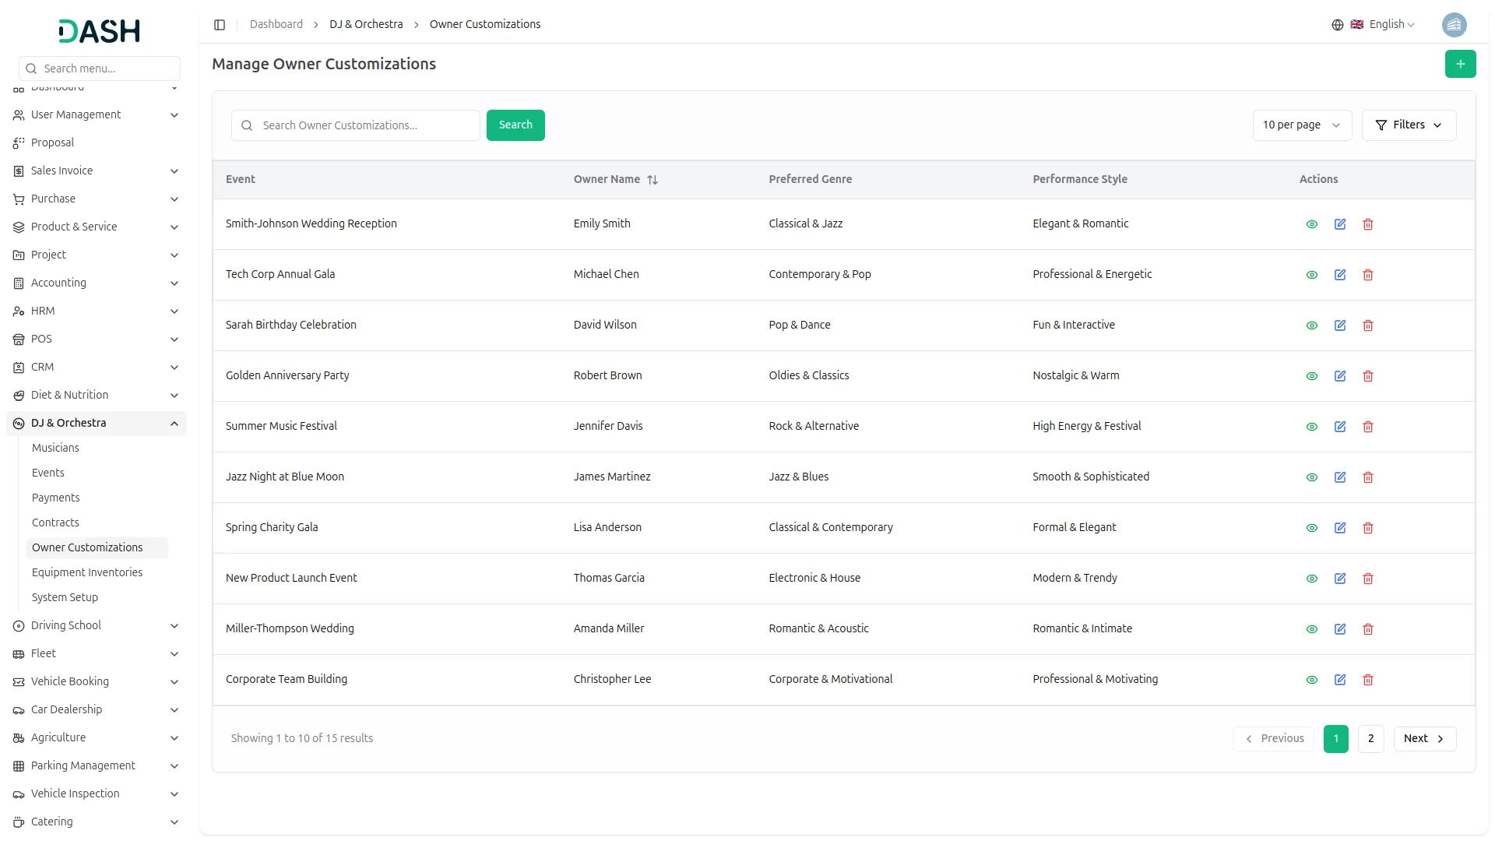Edit Jazz Night at Blue Moon entry

[x=1339, y=477]
